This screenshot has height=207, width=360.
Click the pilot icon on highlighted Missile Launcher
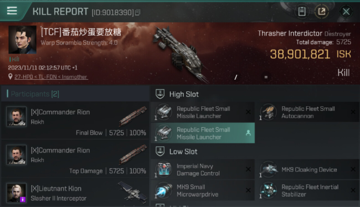(248, 133)
